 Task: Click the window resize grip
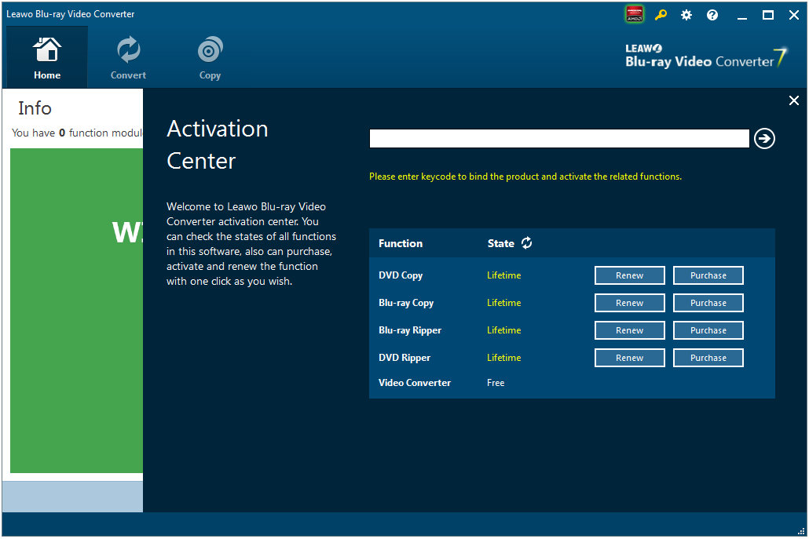(x=800, y=531)
